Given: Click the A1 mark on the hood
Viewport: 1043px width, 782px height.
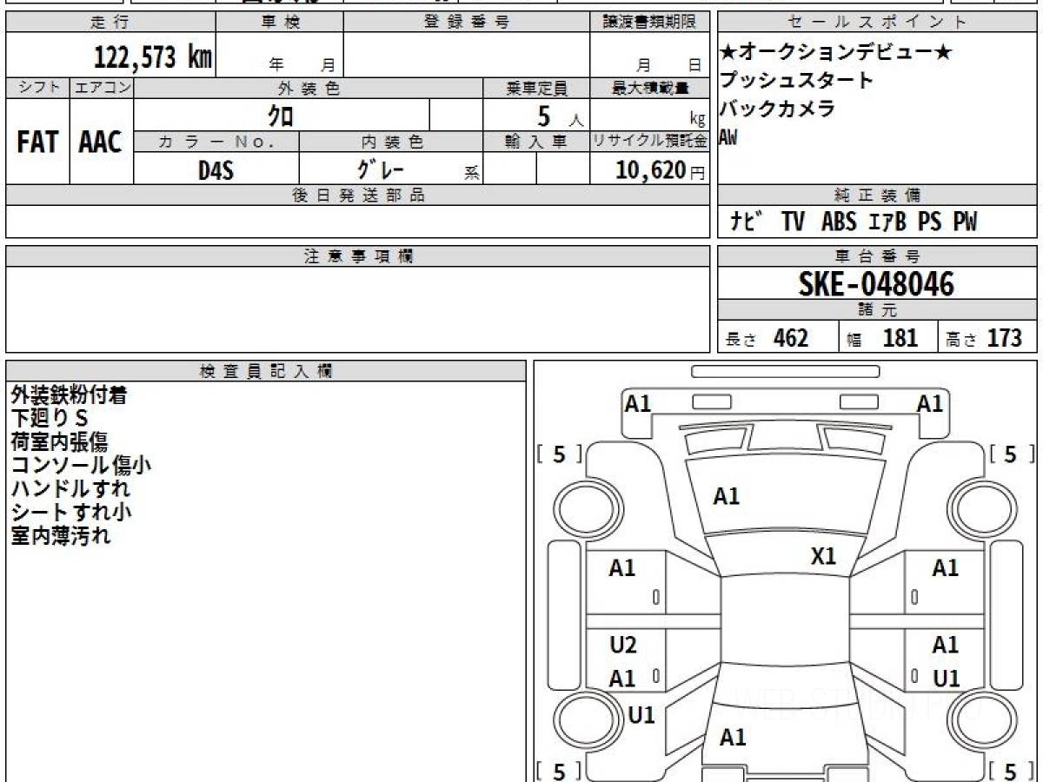Looking at the screenshot, I should click(x=727, y=496).
